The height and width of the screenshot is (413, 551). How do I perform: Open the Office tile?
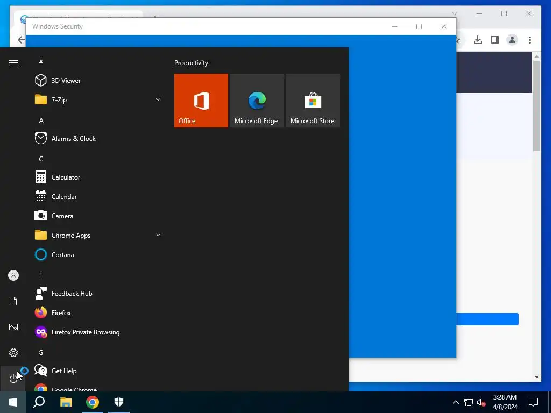[x=201, y=101]
